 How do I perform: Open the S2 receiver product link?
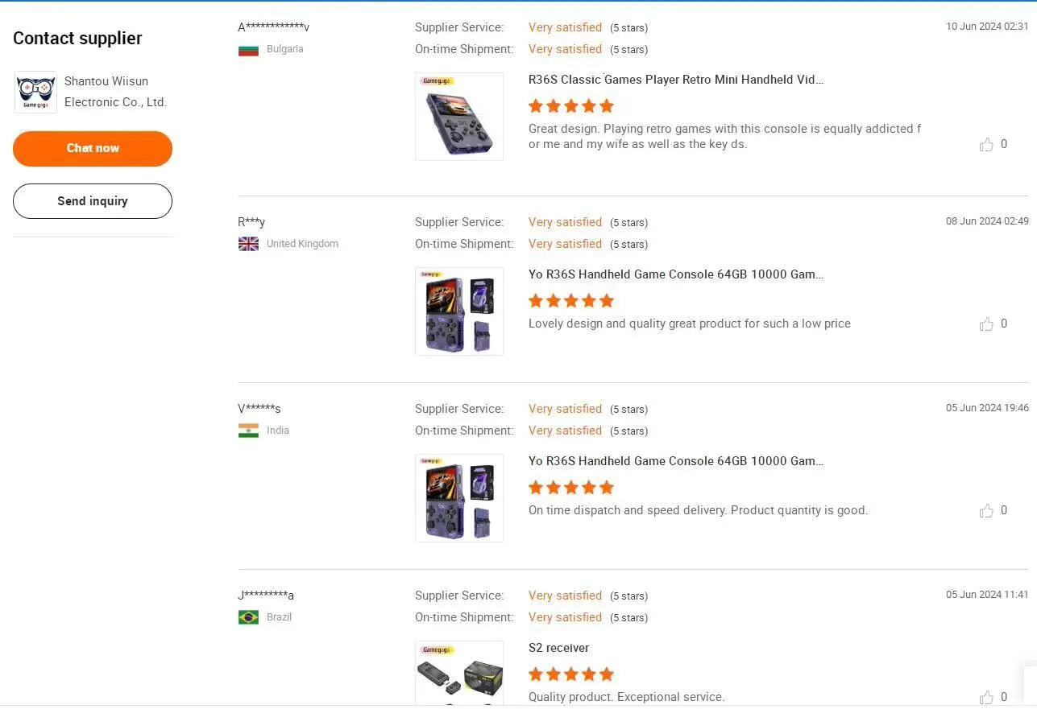coord(558,648)
